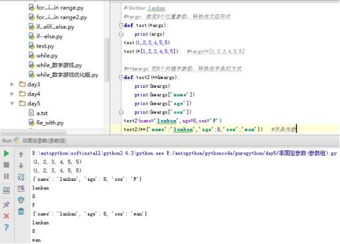Clear console with the trash icon
340x244 pixels.
click(x=21, y=211)
